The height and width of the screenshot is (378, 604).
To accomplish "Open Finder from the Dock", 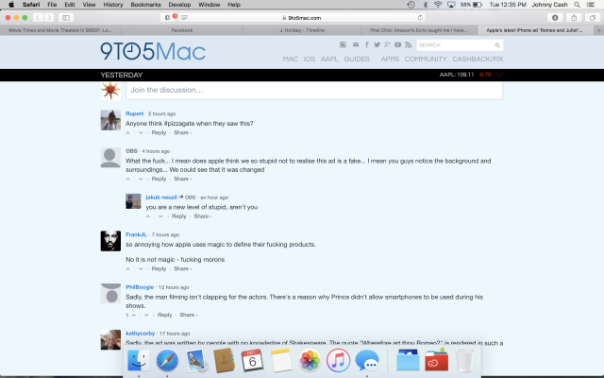I will (x=138, y=361).
